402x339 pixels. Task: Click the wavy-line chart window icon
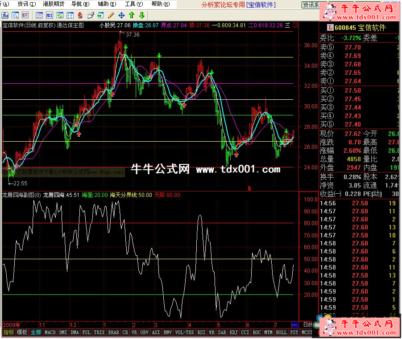(x=39, y=15)
